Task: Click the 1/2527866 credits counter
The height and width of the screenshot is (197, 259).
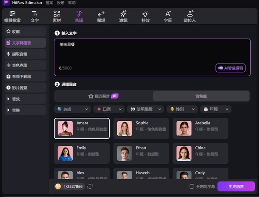Action: (73, 186)
